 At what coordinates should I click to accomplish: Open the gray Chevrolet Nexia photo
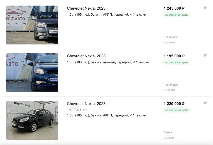point(32,25)
